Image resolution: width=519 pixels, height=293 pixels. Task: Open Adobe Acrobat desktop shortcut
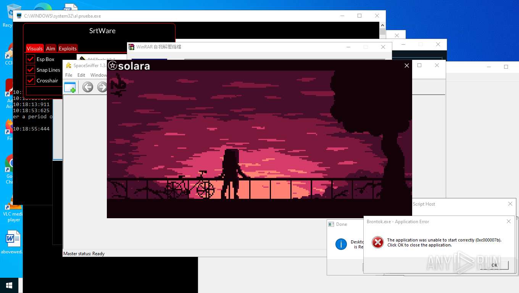(x=8, y=93)
